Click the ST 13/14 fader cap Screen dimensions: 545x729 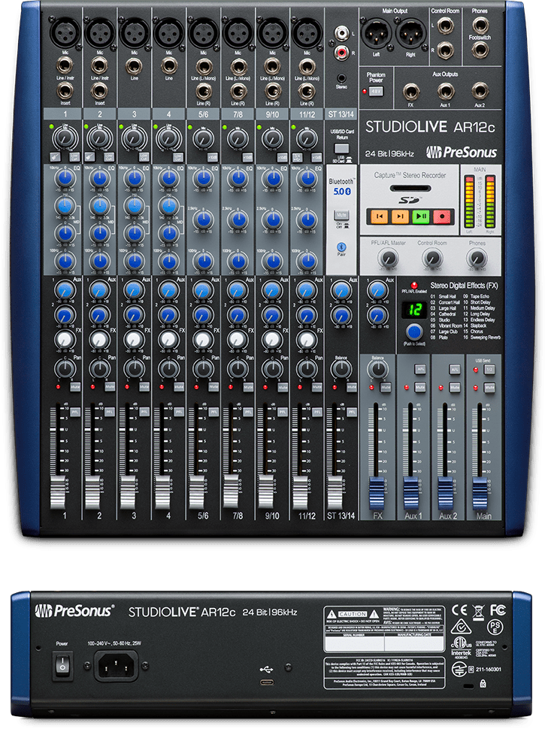point(335,491)
